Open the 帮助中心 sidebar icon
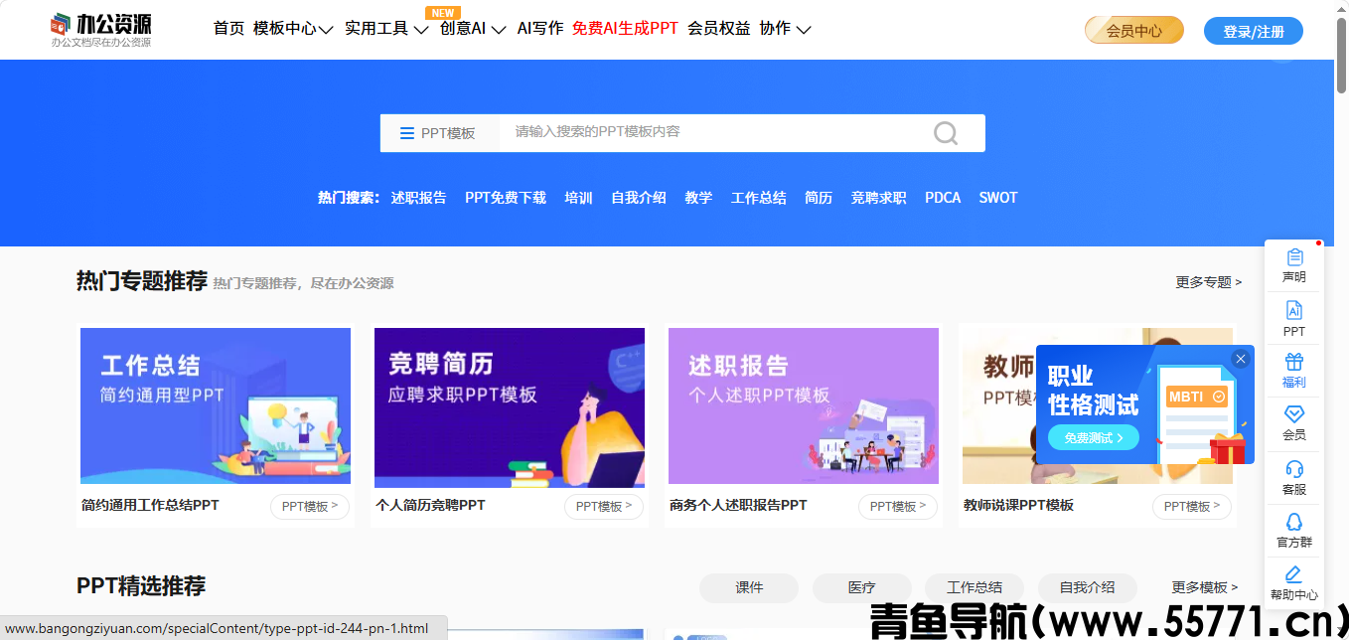The height and width of the screenshot is (640, 1349). (1293, 583)
